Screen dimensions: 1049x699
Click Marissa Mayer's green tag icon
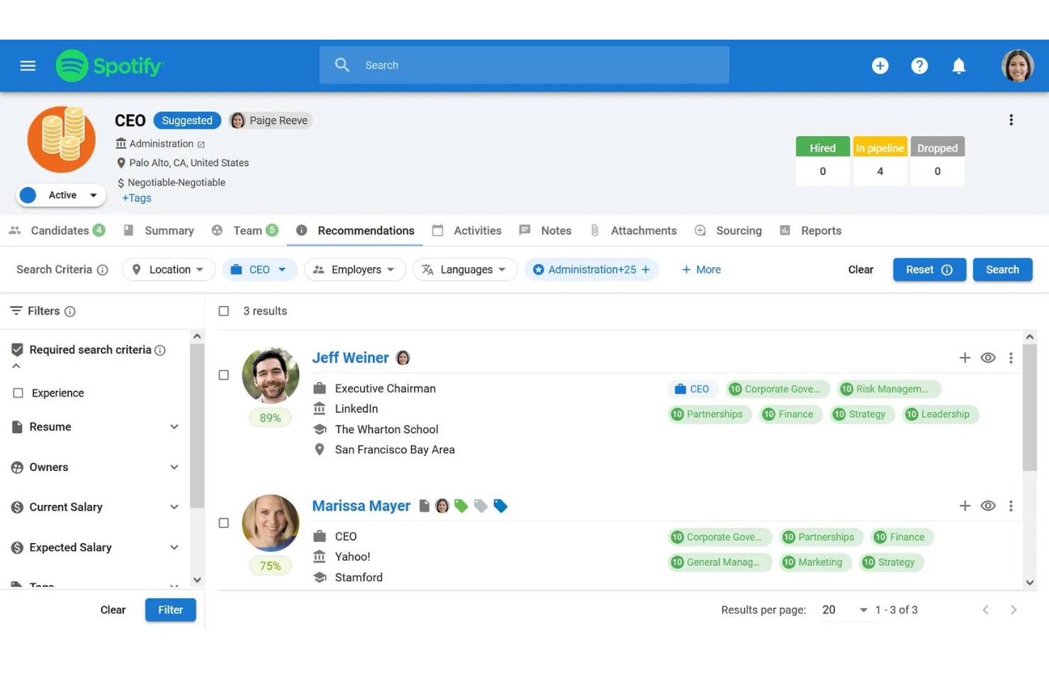pyautogui.click(x=461, y=506)
